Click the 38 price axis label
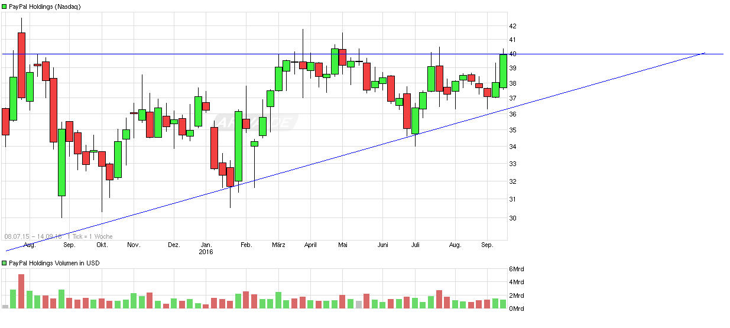Image resolution: width=730 pixels, height=328 pixels. point(512,83)
